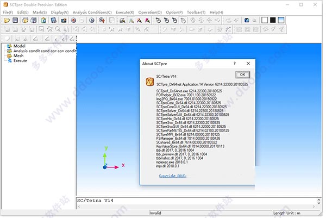Click the pink selection-pick icon
The image size is (326, 218).
click(147, 20)
